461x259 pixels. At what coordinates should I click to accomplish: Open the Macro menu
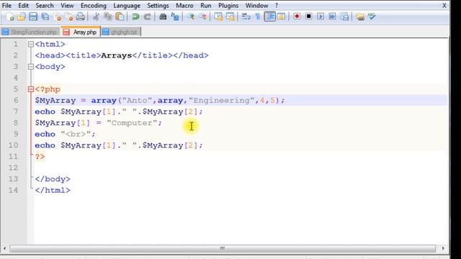click(x=184, y=6)
